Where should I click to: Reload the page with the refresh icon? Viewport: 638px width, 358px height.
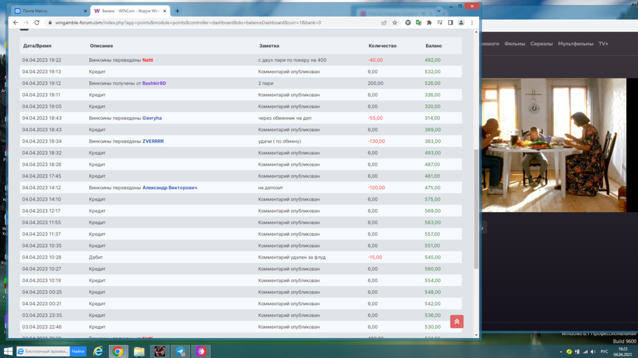click(36, 22)
